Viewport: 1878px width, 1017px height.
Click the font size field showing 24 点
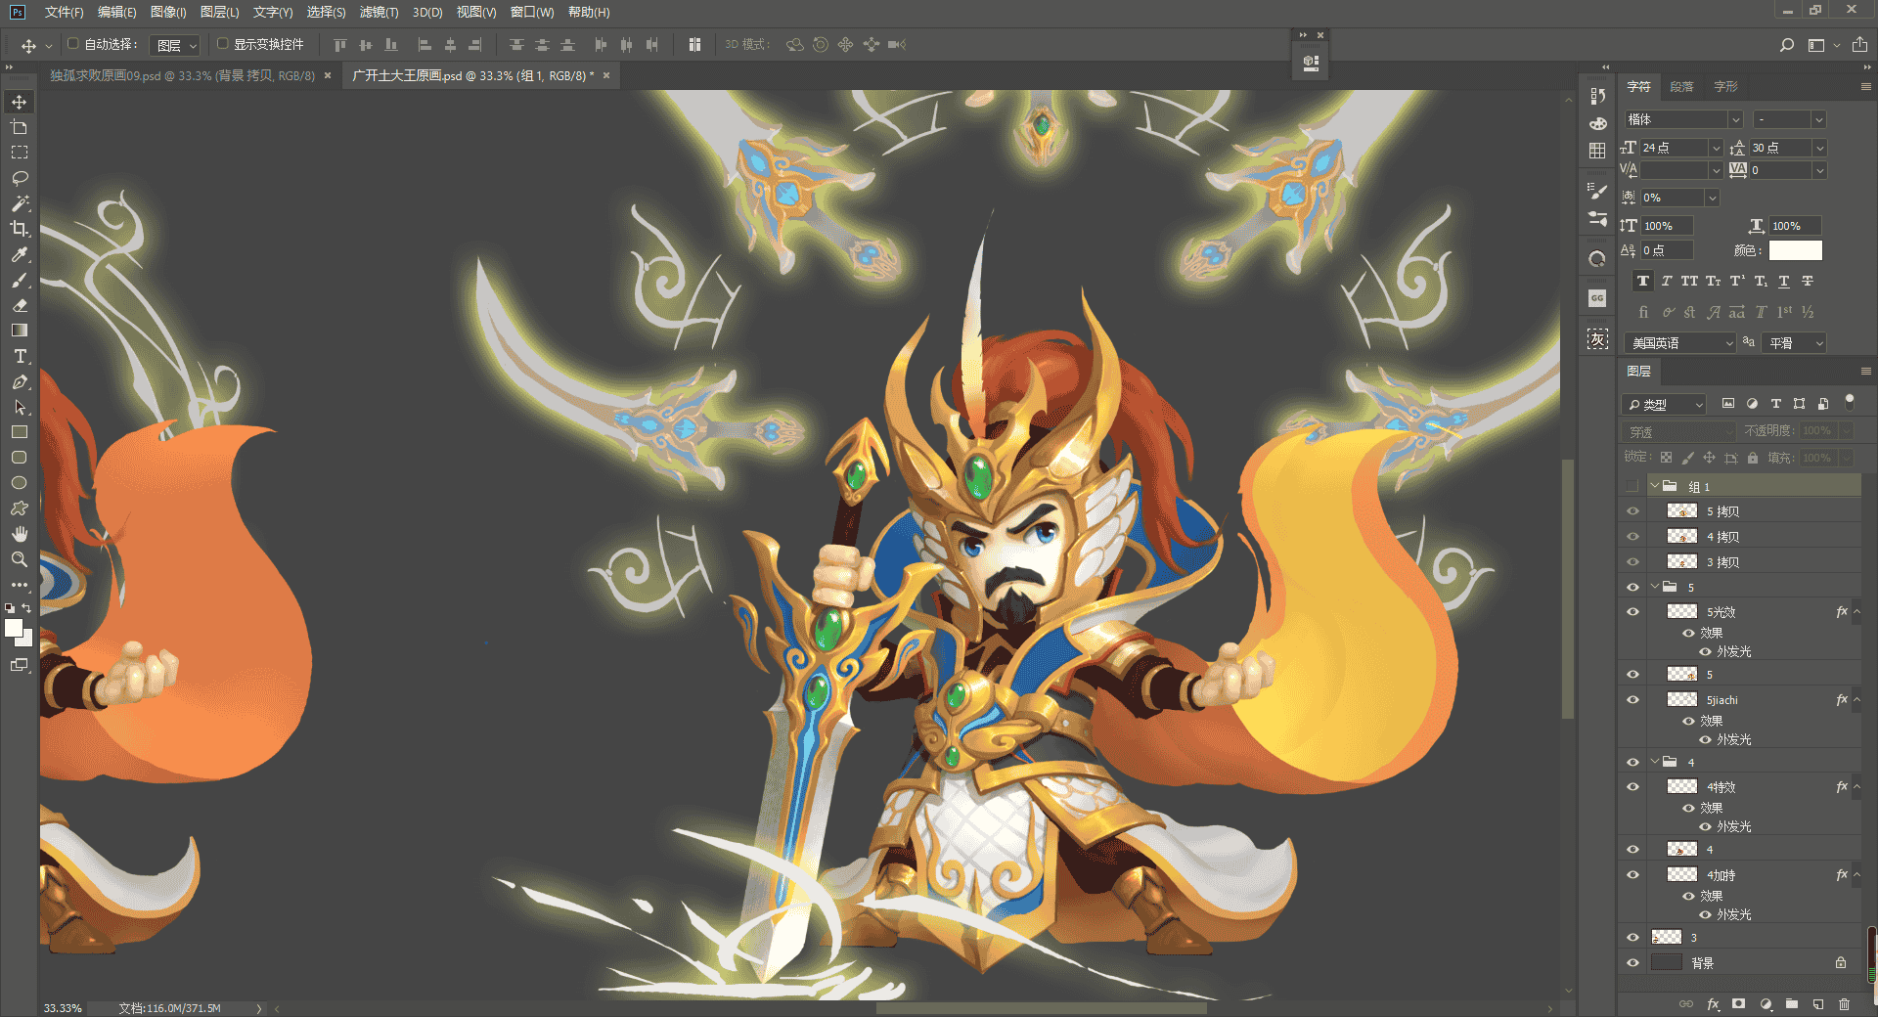1674,148
